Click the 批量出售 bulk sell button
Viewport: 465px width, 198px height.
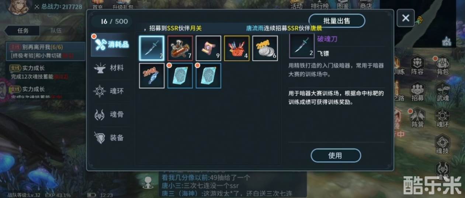coord(337,21)
